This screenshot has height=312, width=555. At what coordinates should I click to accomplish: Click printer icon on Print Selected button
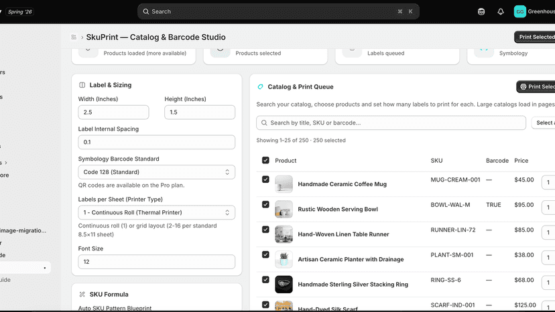coord(523,86)
